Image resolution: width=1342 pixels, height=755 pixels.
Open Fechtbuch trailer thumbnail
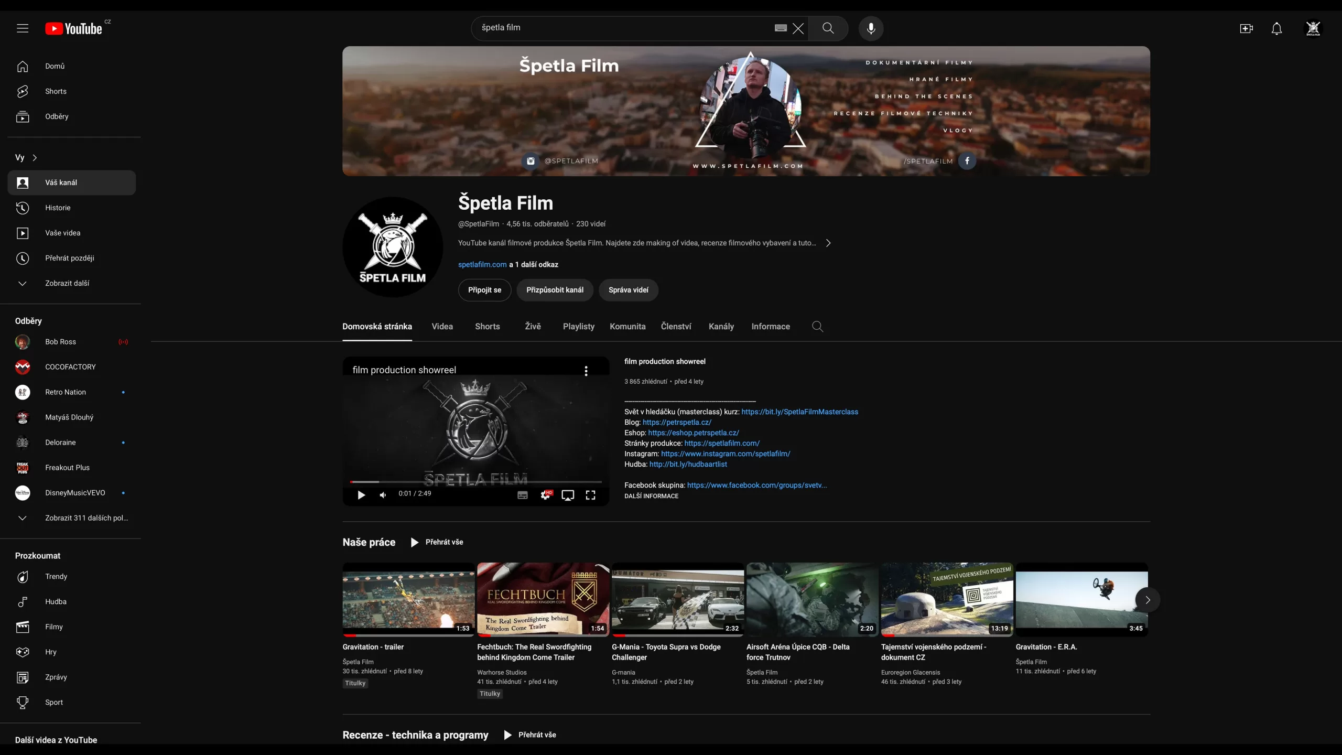[543, 600]
